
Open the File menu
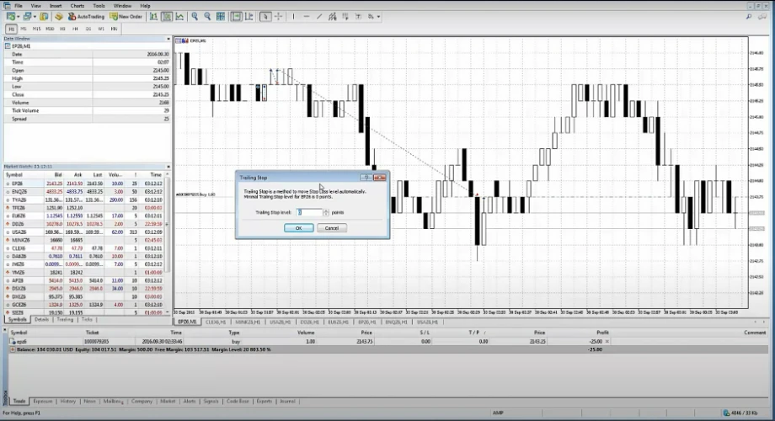tap(19, 6)
